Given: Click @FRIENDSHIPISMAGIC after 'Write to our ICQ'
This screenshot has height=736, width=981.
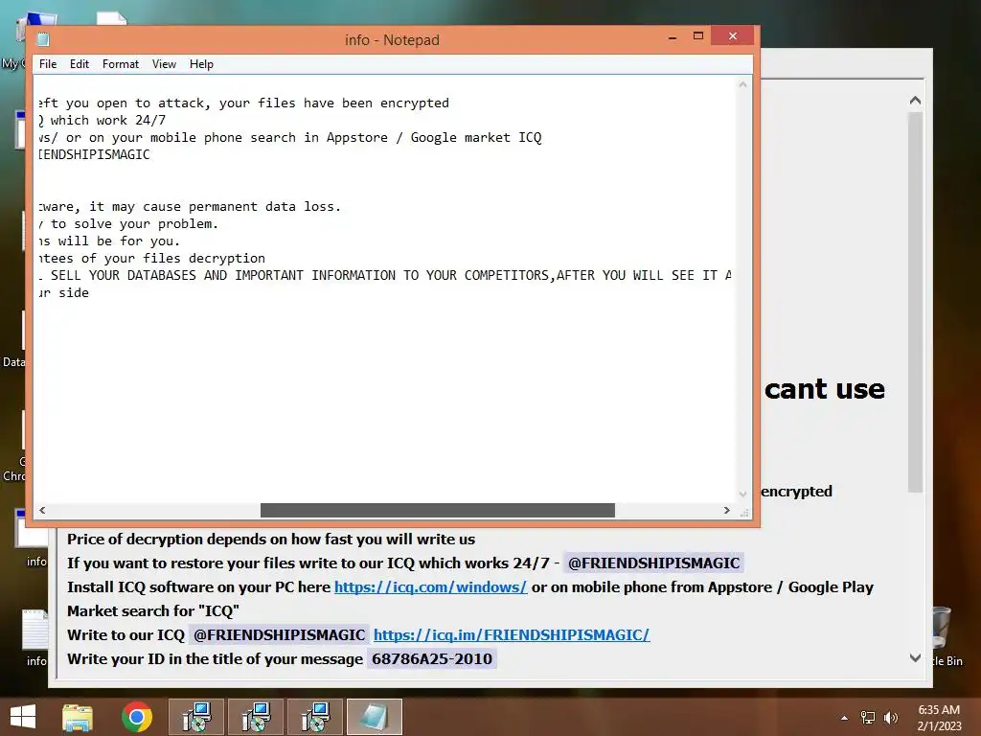Looking at the screenshot, I should coord(279,634).
